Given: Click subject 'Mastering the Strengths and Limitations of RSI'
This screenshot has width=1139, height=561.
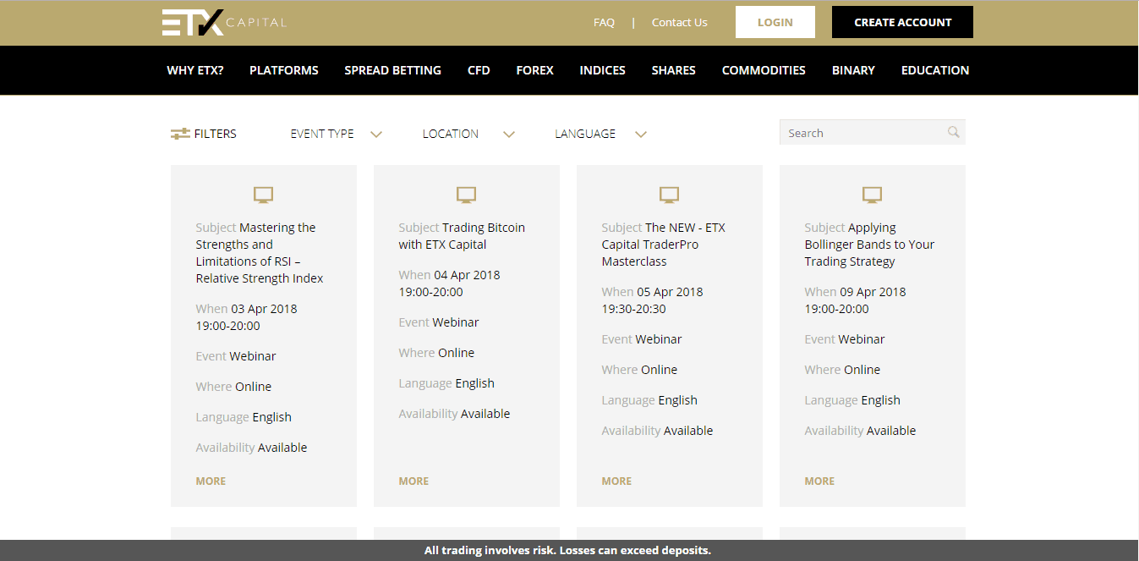Looking at the screenshot, I should click(260, 253).
